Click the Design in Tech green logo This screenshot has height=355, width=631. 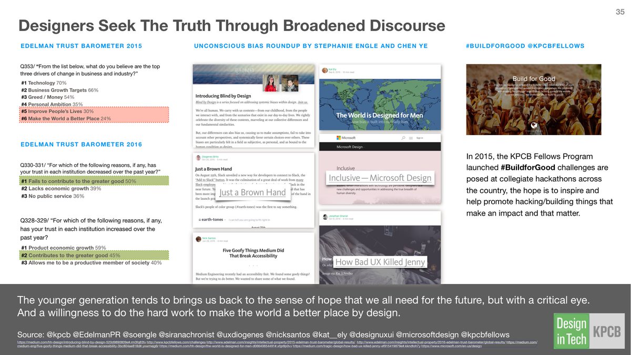click(571, 331)
